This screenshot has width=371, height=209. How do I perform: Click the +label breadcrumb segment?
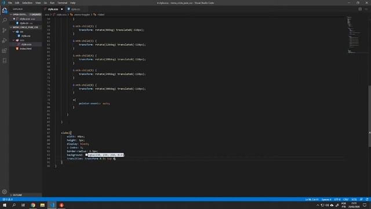pos(101,15)
